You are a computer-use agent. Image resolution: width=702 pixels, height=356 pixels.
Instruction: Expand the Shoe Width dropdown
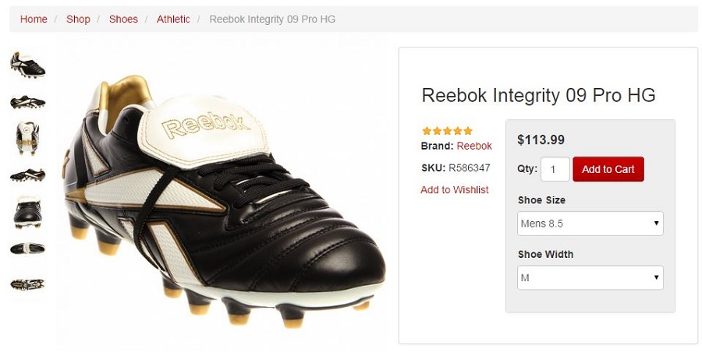[590, 277]
